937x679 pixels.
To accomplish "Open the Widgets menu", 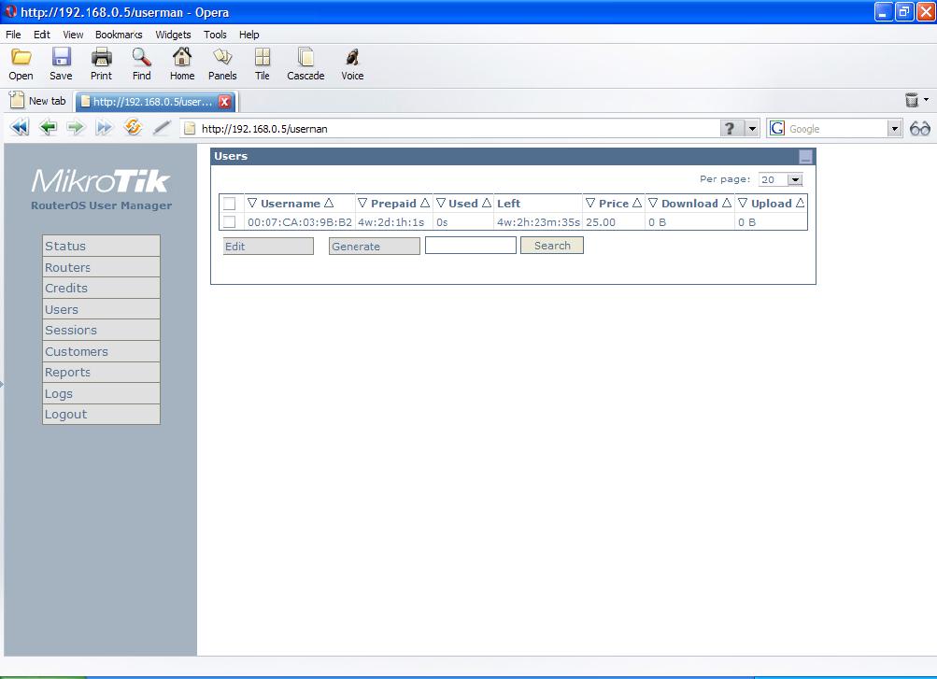I will [x=174, y=35].
